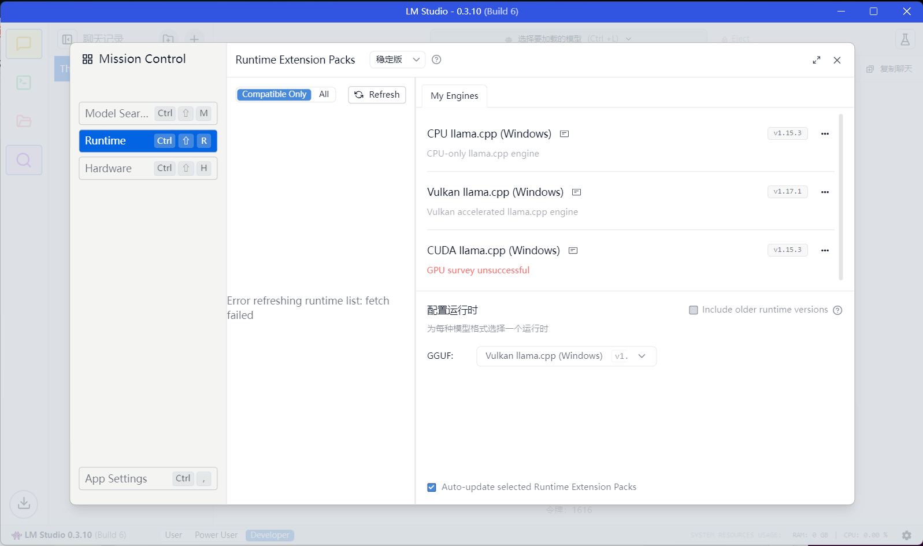Open more options for Vulkan llama.cpp
This screenshot has height=546, width=923.
click(x=825, y=192)
